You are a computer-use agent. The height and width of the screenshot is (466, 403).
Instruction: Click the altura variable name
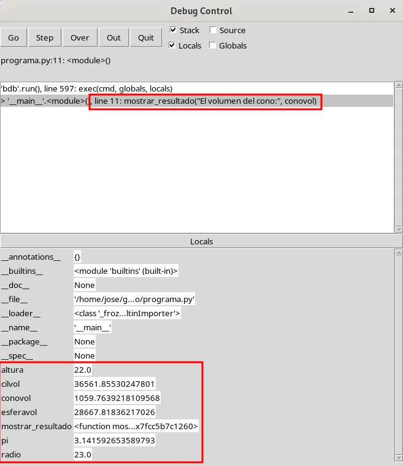pyautogui.click(x=12, y=370)
